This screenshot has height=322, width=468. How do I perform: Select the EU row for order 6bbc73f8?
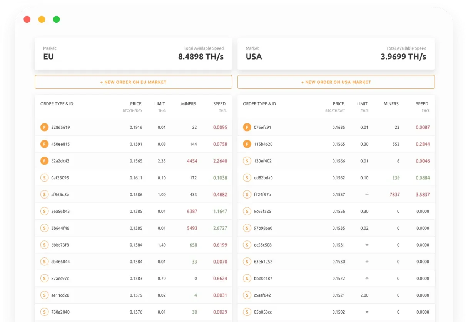coord(133,245)
